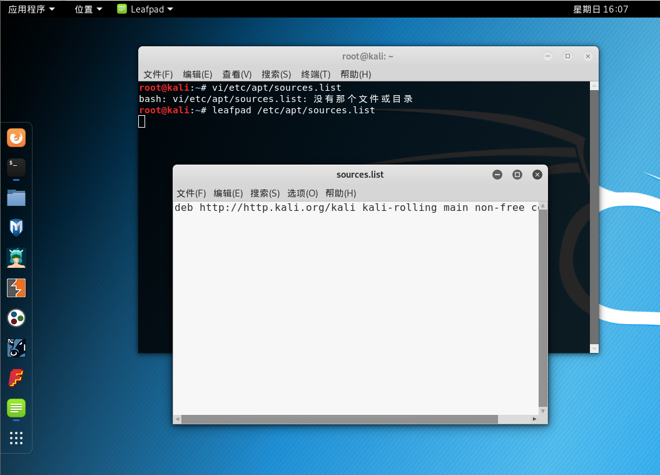The height and width of the screenshot is (475, 660).
Task: Click Leafpad scroll right arrow
Action: tap(534, 419)
